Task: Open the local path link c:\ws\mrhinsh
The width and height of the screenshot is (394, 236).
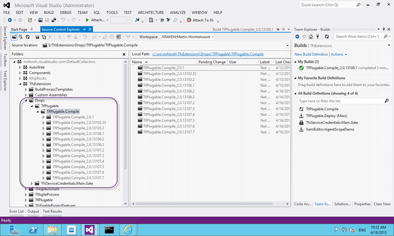Action: click(x=208, y=54)
